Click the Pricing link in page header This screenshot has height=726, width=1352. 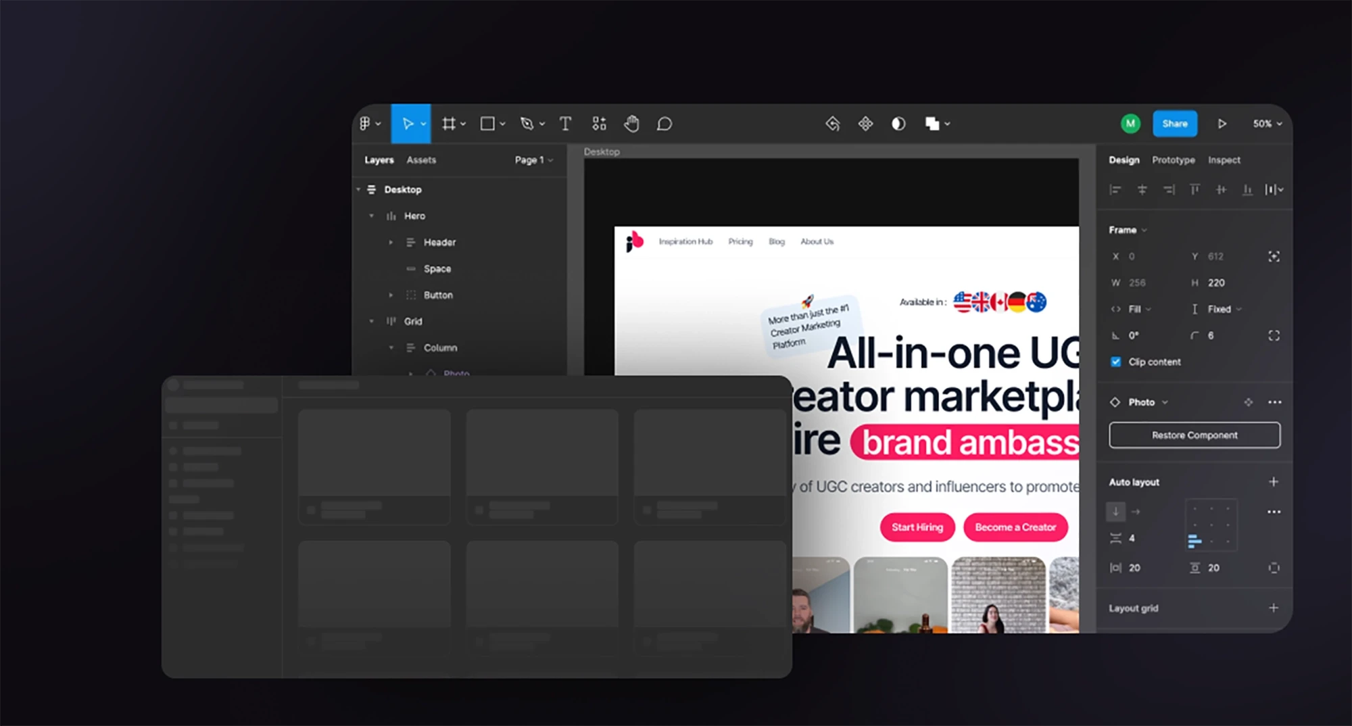point(740,241)
